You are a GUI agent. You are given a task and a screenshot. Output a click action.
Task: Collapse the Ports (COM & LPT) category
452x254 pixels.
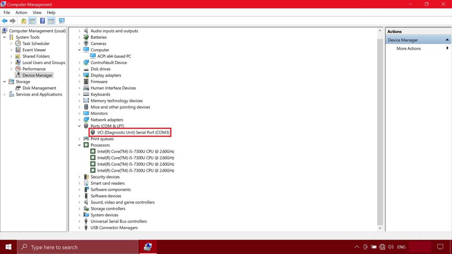tap(79, 126)
